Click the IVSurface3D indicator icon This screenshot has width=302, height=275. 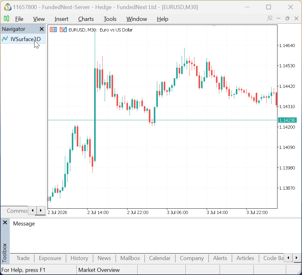(x=5, y=39)
